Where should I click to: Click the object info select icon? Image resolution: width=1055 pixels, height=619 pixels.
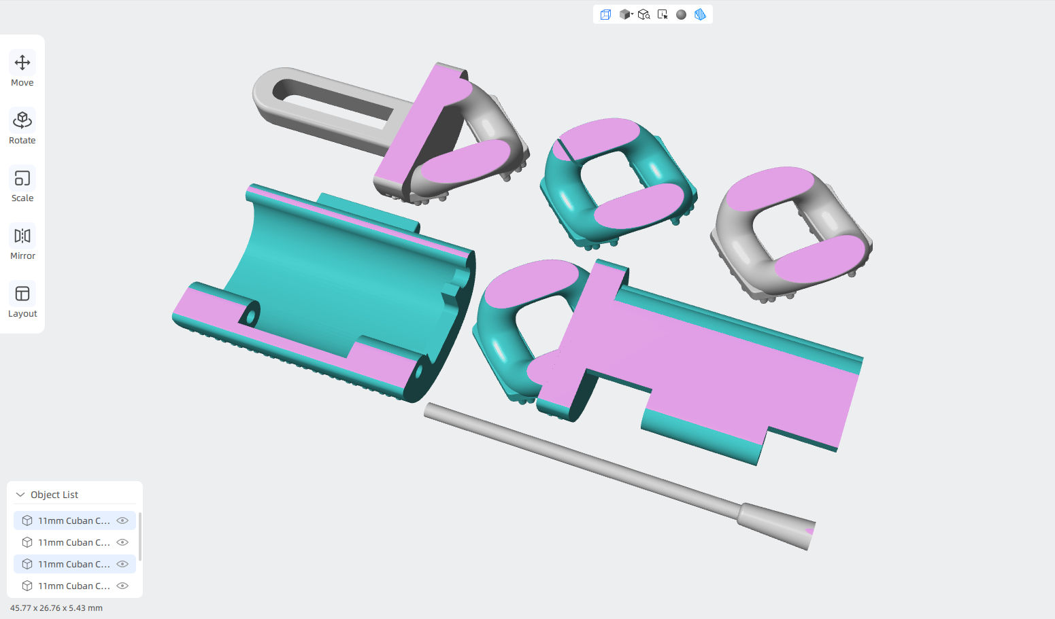pyautogui.click(x=663, y=14)
